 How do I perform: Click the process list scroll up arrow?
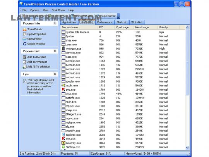click(187, 27)
